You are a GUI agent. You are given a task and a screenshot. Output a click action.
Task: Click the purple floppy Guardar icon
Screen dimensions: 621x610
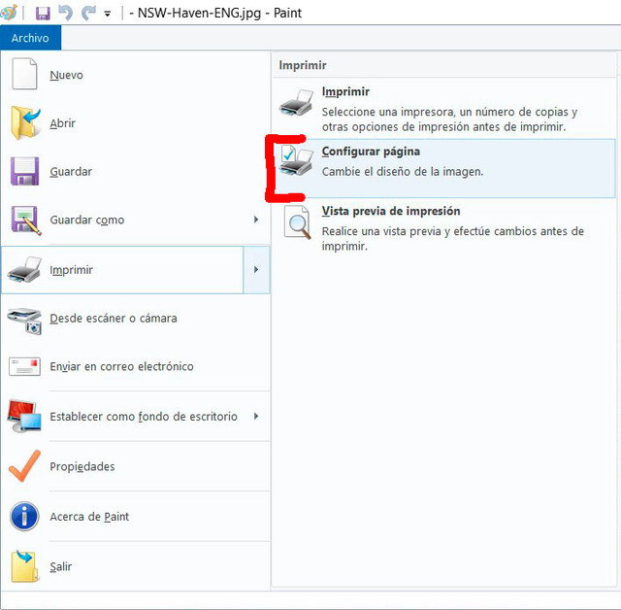click(24, 171)
